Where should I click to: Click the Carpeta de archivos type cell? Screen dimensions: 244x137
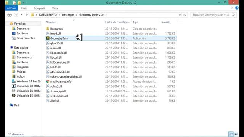point(144,29)
